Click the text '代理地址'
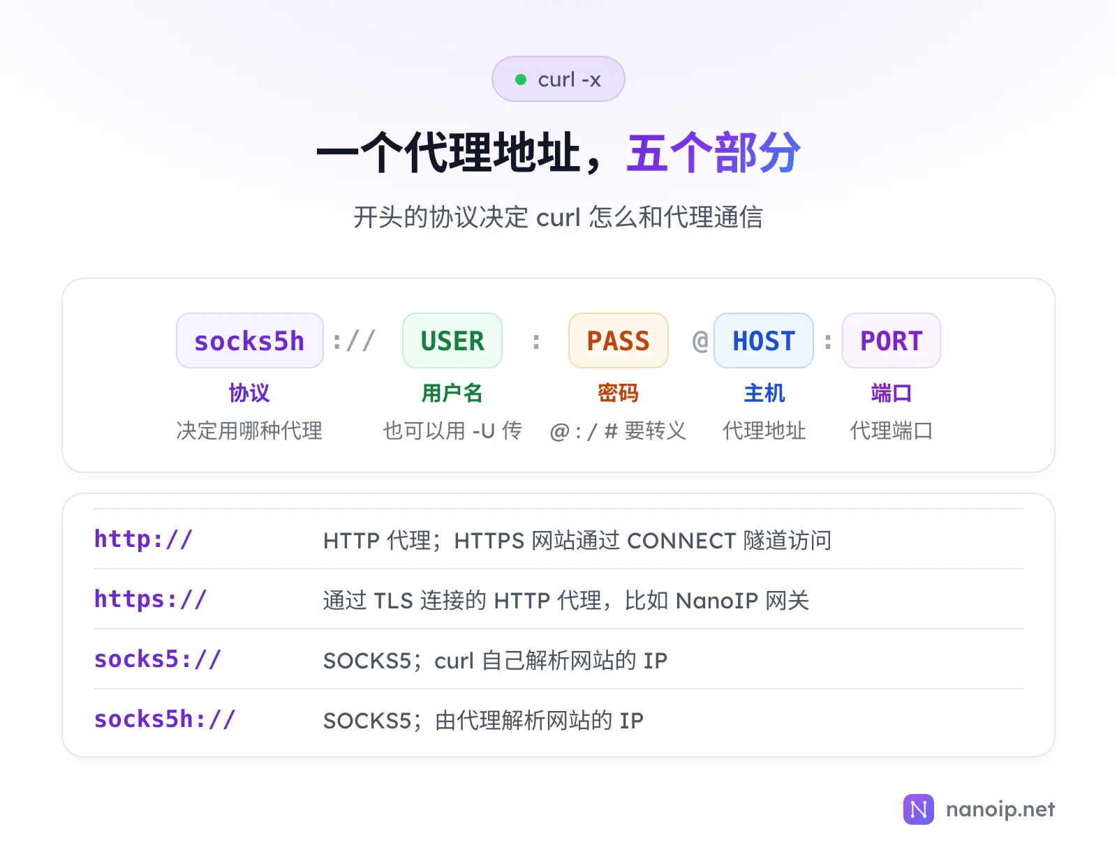The width and height of the screenshot is (1117, 861). tap(764, 430)
